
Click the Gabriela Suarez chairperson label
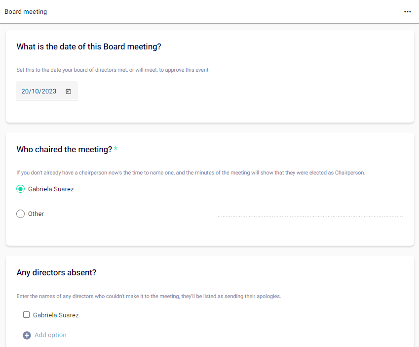tap(51, 189)
